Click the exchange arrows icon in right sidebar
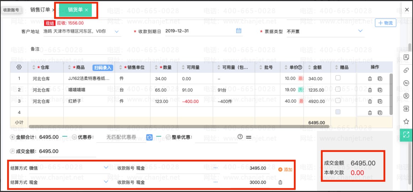413x192 pixels. tap(406, 83)
